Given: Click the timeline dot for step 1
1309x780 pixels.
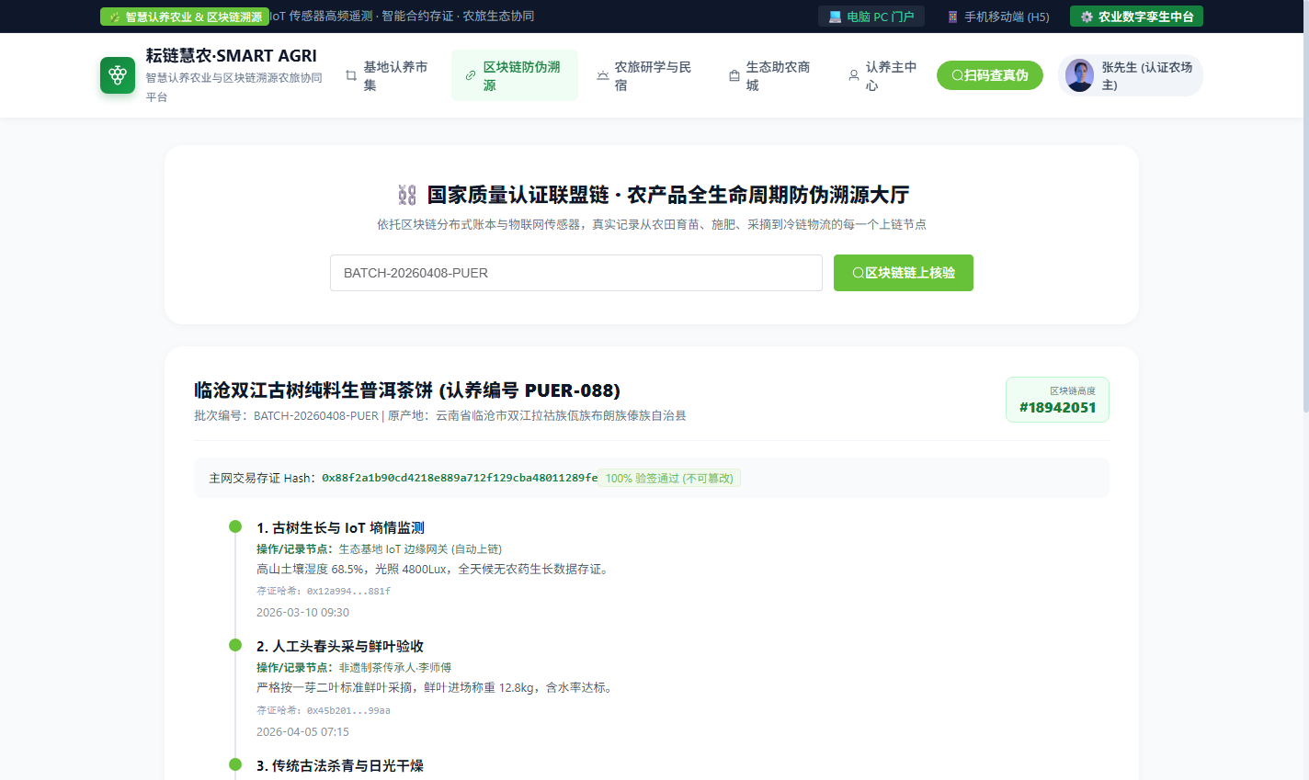Looking at the screenshot, I should point(235,526).
